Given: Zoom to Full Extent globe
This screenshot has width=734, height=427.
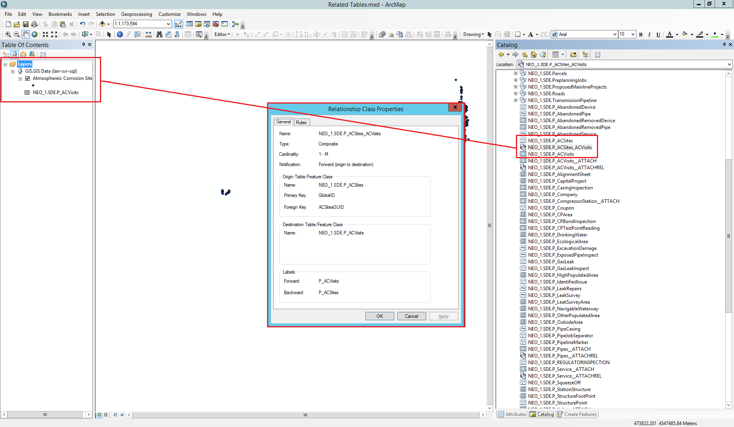Looking at the screenshot, I should tap(35, 34).
